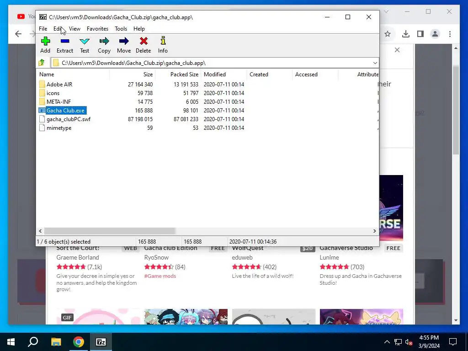Sort by the Name column header
This screenshot has height=351, width=468.
pyautogui.click(x=73, y=74)
